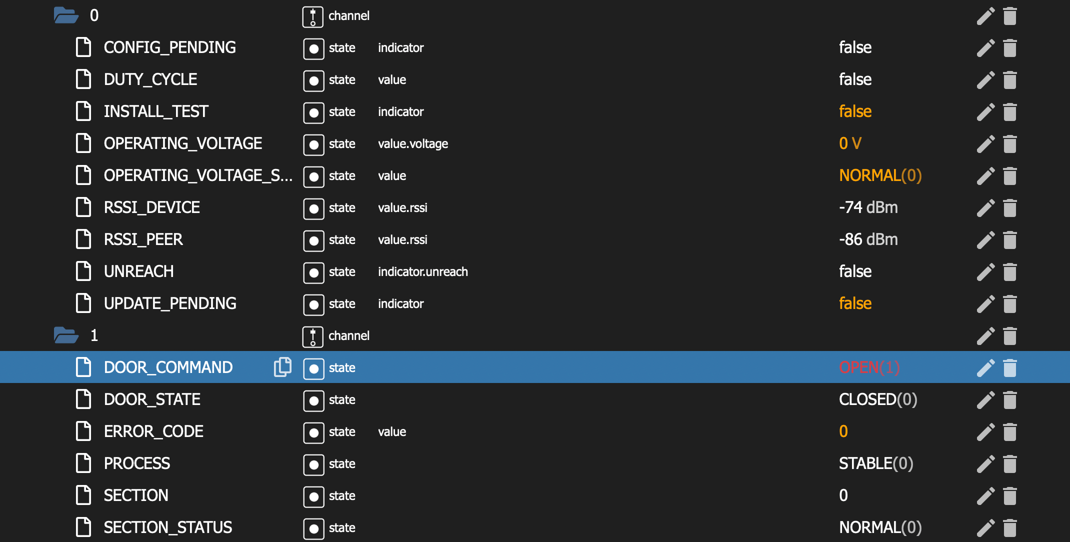The image size is (1070, 542).
Task: Click the state type icon of DOOR_STATE
Action: tap(313, 400)
